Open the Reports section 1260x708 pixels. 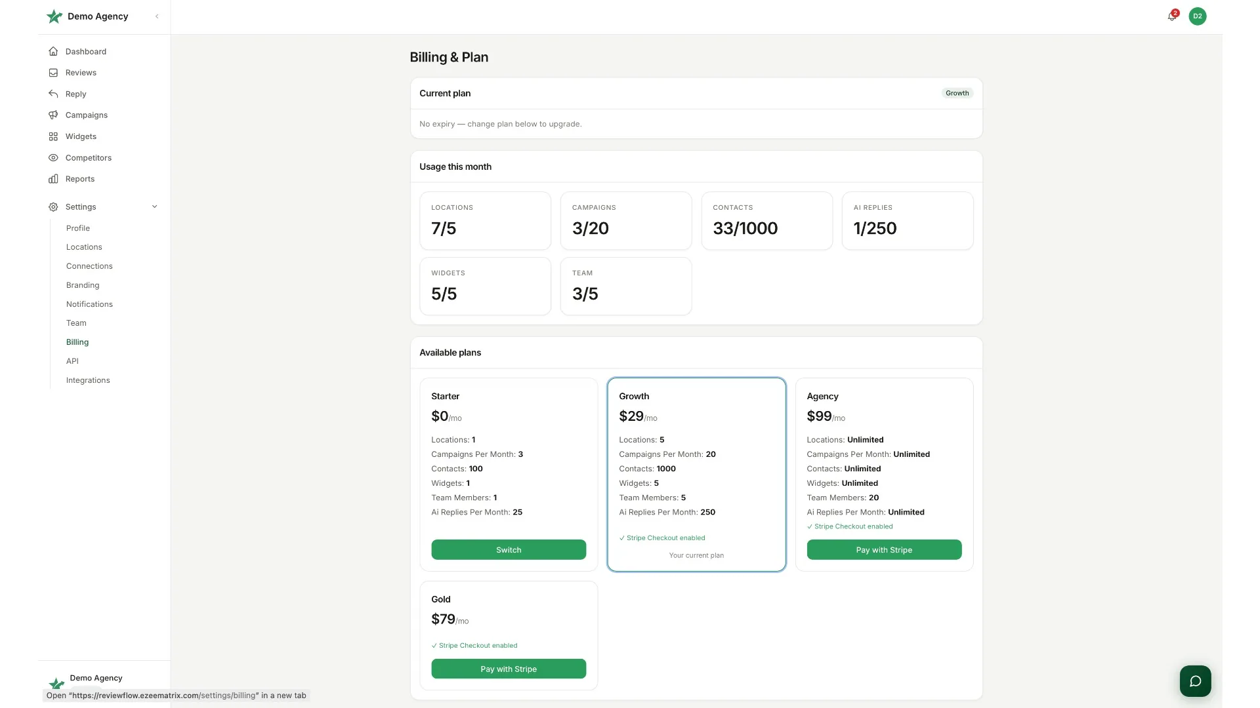(x=80, y=179)
